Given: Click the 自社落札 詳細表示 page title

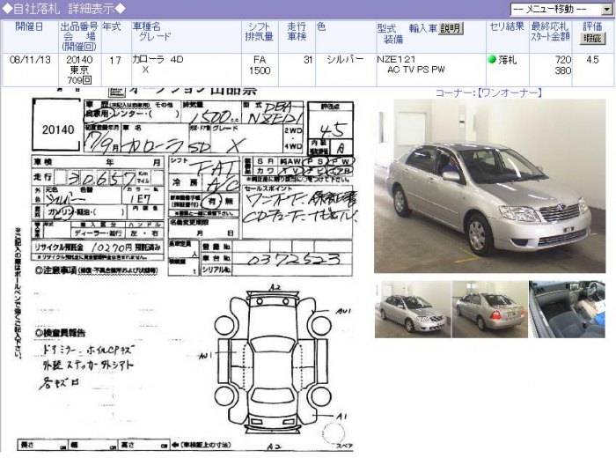Looking at the screenshot, I should [x=64, y=9].
